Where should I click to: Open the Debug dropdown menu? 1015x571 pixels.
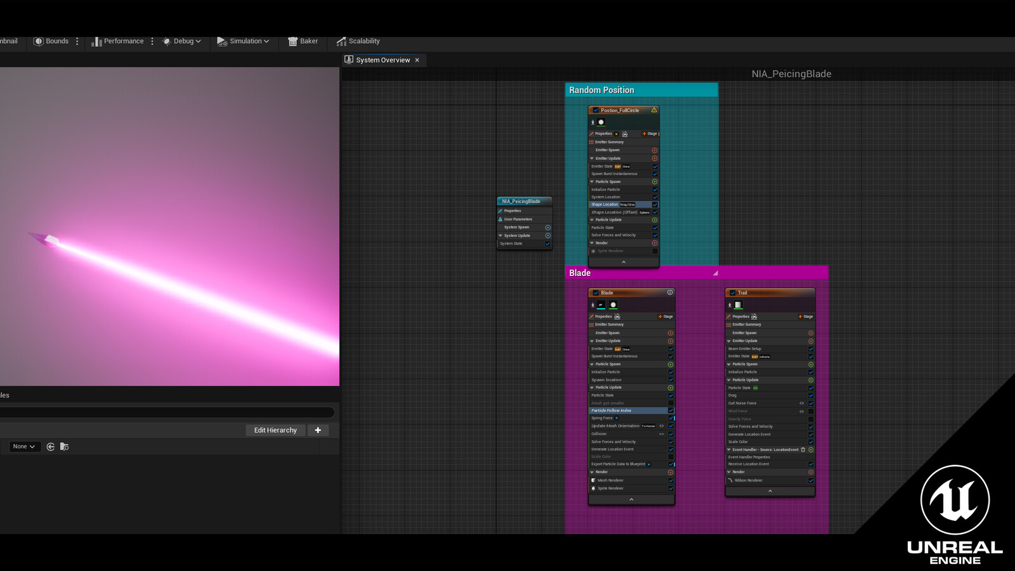(x=182, y=41)
